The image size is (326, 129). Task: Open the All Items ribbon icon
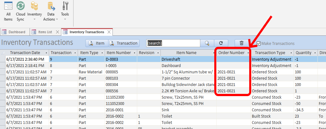point(8,11)
